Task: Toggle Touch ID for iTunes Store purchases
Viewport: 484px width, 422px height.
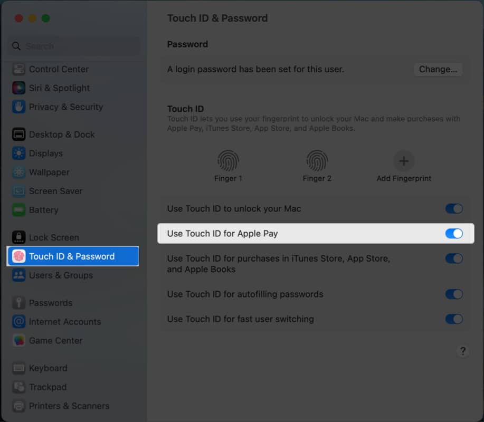Action: [x=454, y=258]
